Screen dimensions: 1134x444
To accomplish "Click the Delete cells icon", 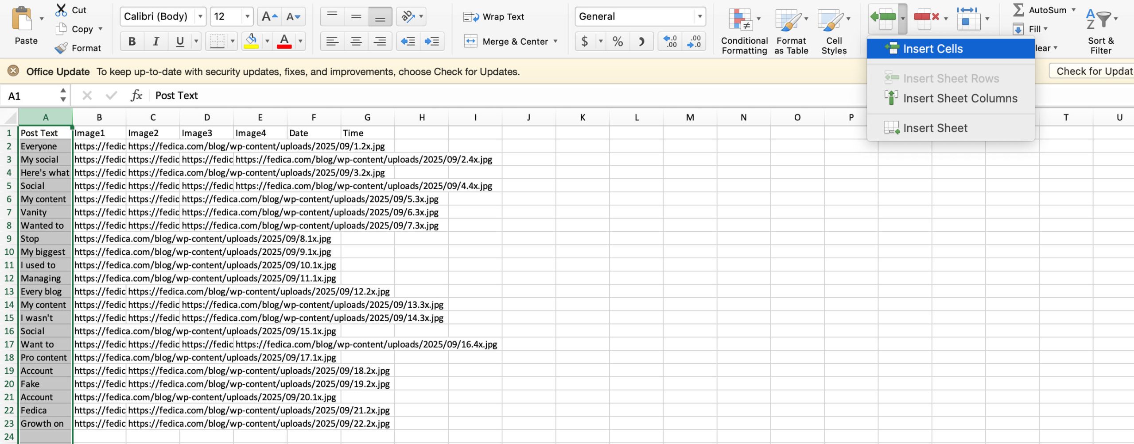I will (x=926, y=18).
